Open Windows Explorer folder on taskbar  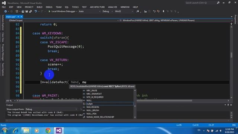(26, 131)
